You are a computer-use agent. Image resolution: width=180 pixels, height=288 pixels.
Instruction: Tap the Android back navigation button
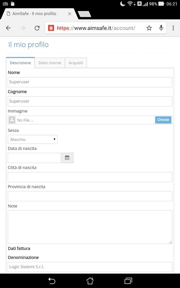pyautogui.click(x=52, y=281)
